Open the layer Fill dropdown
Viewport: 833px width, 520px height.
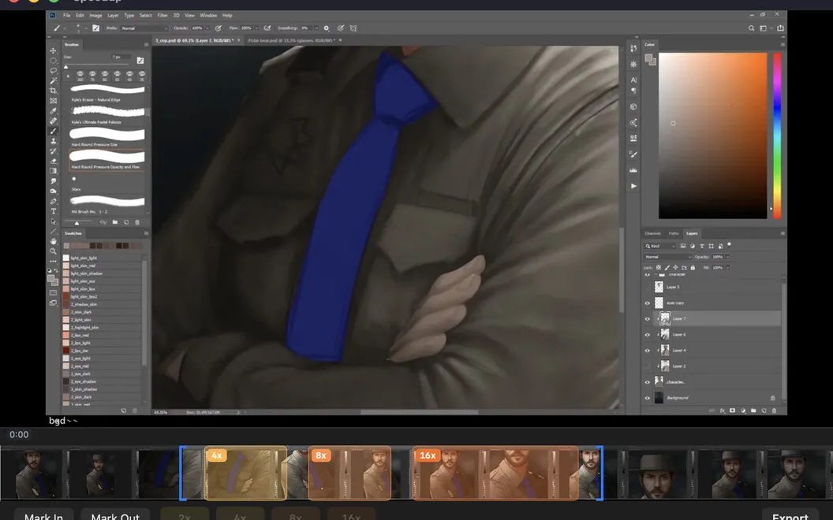[727, 267]
